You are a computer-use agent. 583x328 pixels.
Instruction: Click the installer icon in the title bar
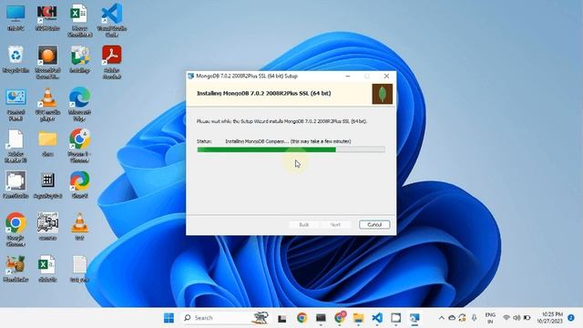pyautogui.click(x=191, y=76)
